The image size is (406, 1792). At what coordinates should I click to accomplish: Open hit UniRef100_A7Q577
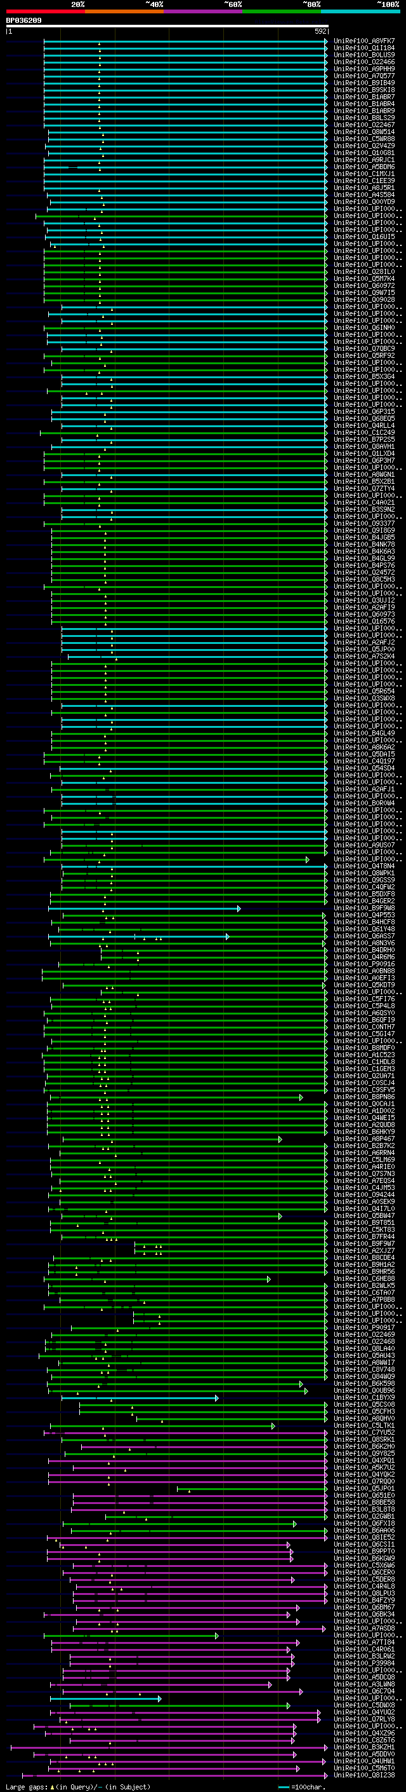coord(364,76)
